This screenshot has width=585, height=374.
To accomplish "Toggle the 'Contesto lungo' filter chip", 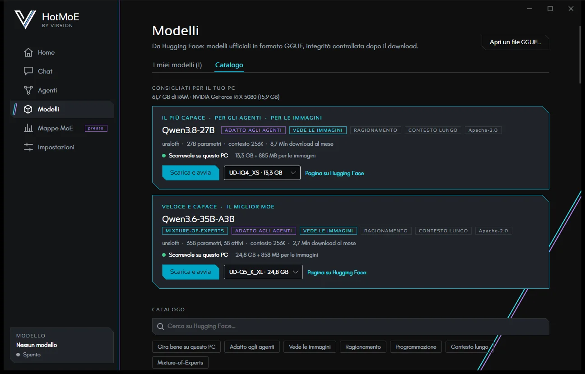I will pos(469,347).
